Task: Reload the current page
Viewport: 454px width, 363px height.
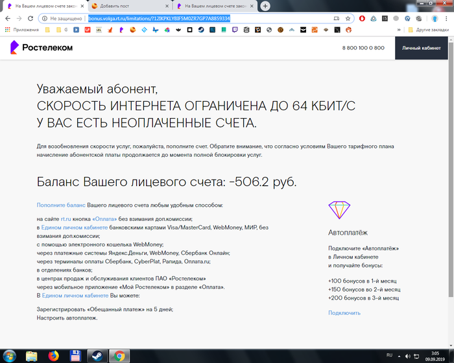Action: click(30, 19)
